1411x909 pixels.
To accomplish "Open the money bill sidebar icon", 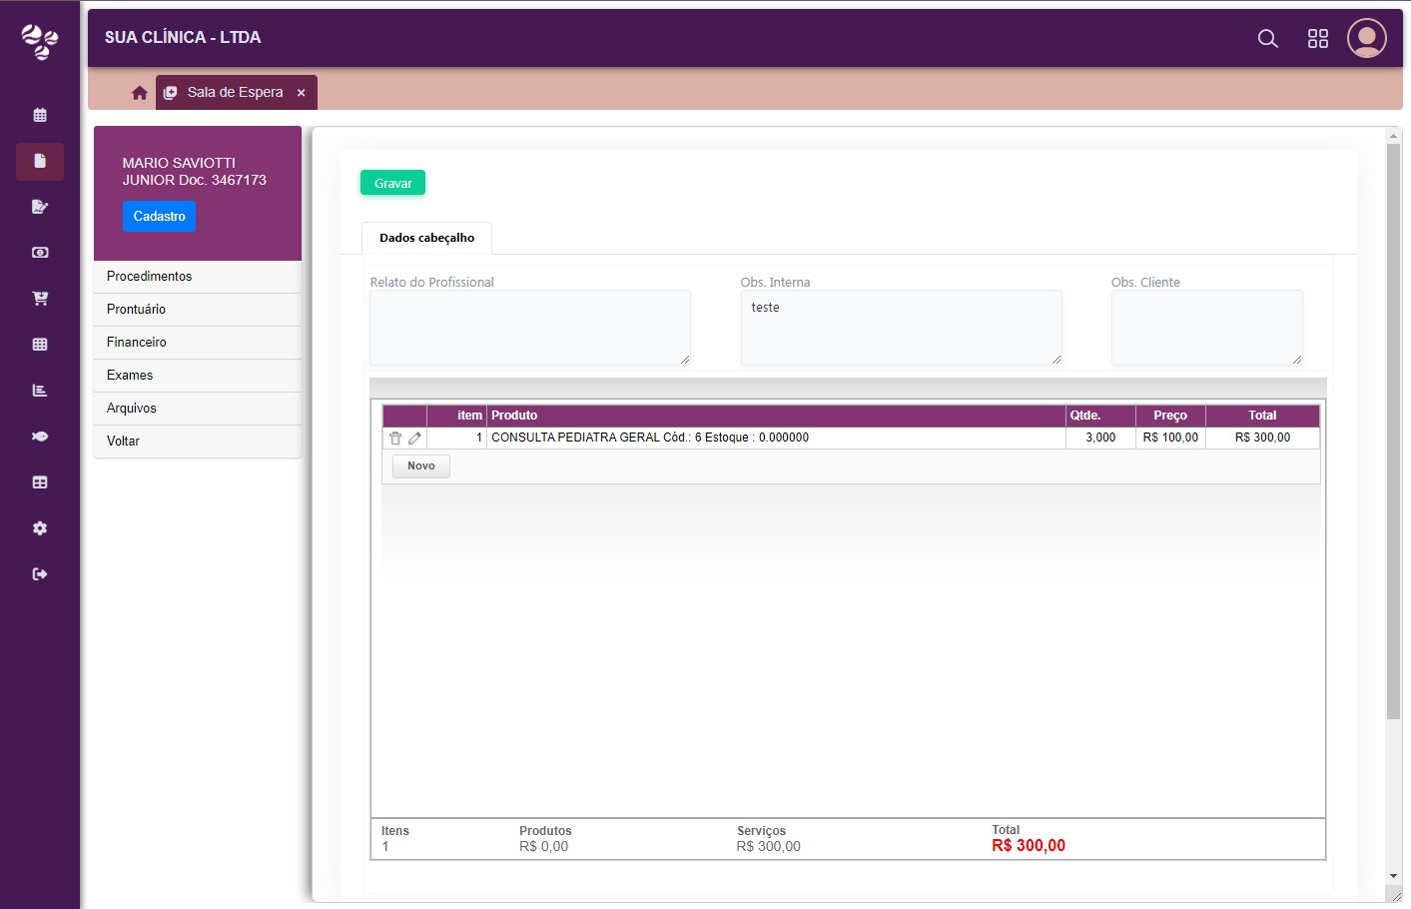I will tap(40, 253).
